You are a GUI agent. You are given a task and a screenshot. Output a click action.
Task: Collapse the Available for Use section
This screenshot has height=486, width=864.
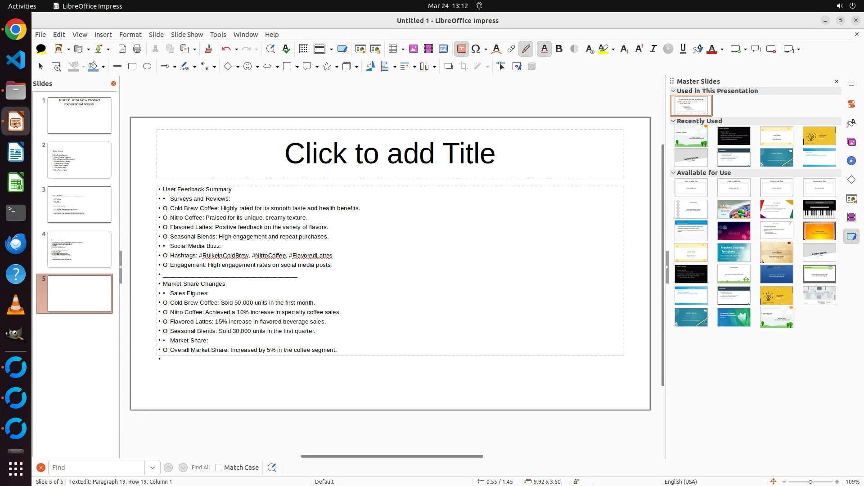673,173
